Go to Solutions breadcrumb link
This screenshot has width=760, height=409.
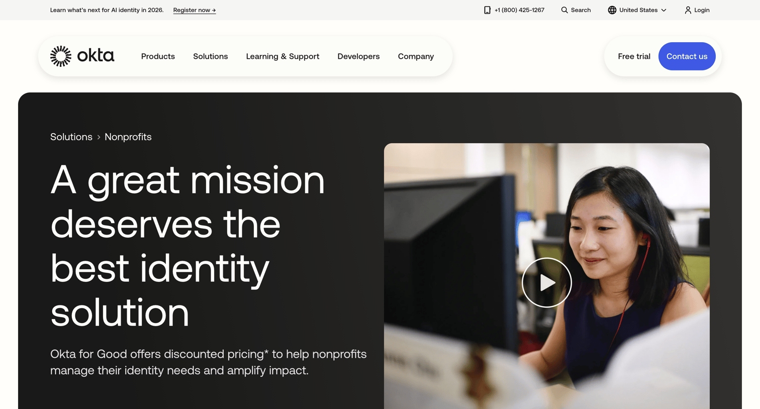click(71, 137)
